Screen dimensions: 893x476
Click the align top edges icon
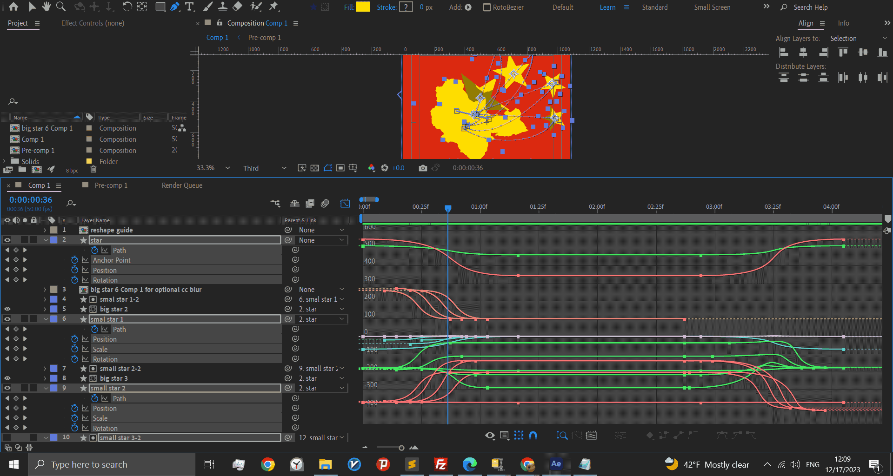coord(843,52)
